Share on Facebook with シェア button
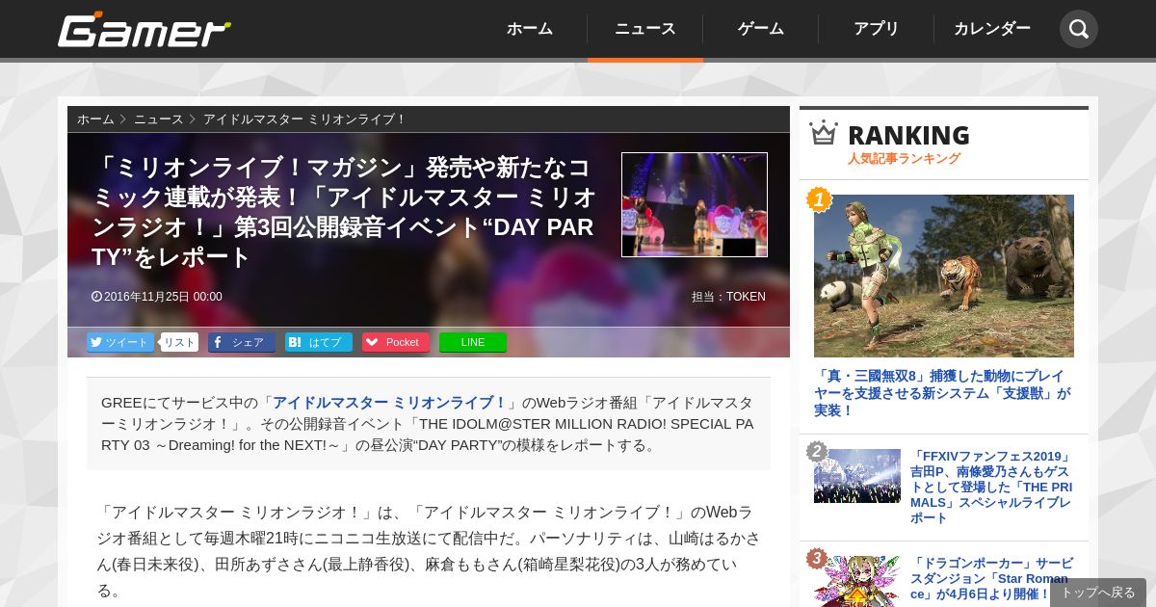The image size is (1156, 607). 242,342
